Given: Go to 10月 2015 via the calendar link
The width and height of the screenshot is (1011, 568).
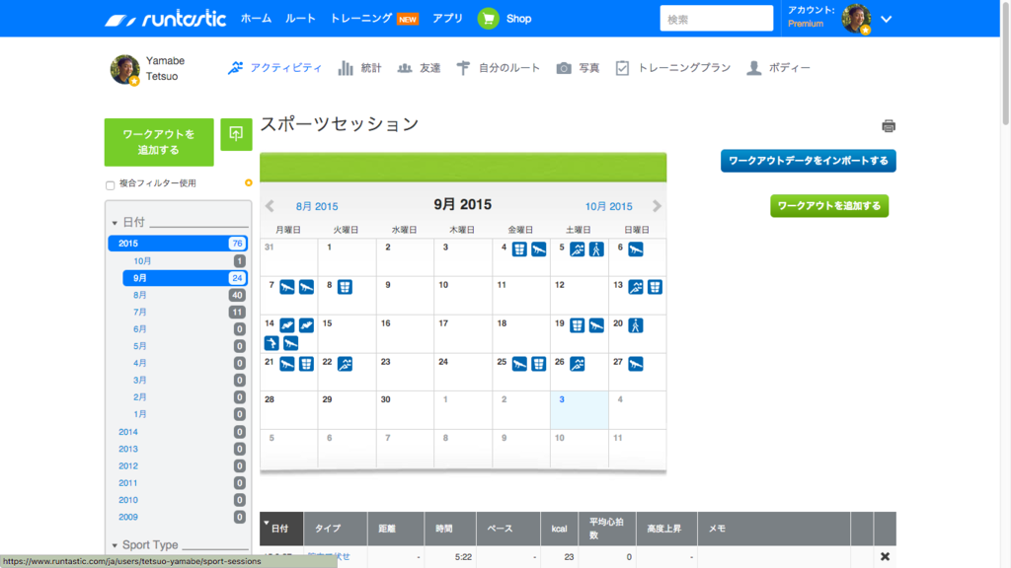Looking at the screenshot, I should [609, 206].
